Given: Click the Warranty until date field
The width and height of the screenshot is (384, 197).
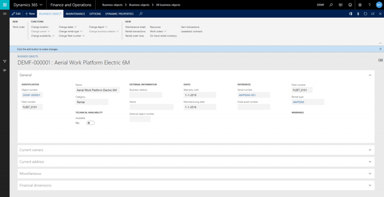Looking at the screenshot, I should tap(200, 95).
